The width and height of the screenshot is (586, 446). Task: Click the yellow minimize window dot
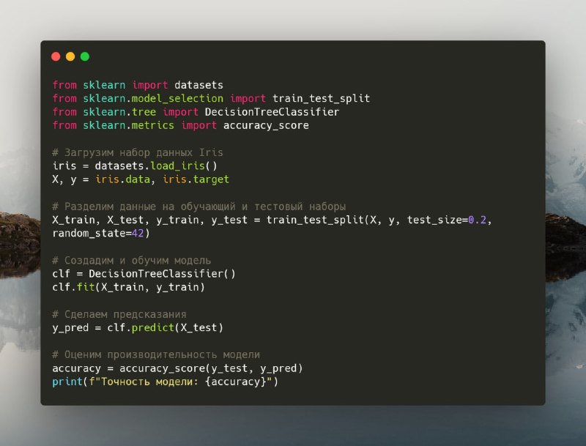pyautogui.click(x=70, y=56)
